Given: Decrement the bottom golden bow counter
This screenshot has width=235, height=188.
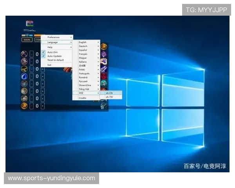Looking at the screenshot, I should (31, 106).
